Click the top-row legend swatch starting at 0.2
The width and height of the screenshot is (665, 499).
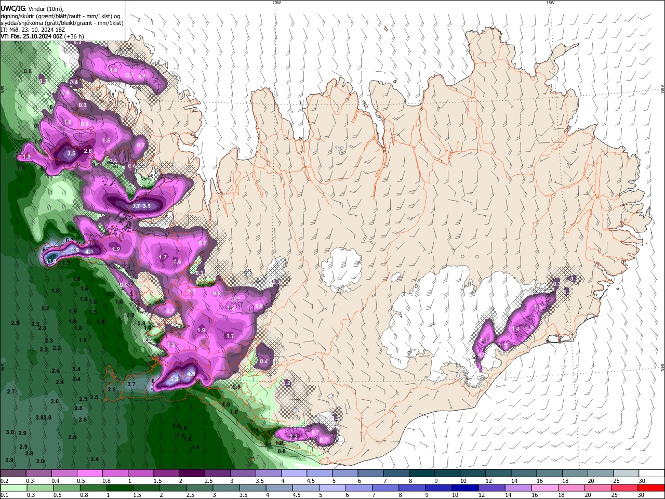[x=12, y=474]
